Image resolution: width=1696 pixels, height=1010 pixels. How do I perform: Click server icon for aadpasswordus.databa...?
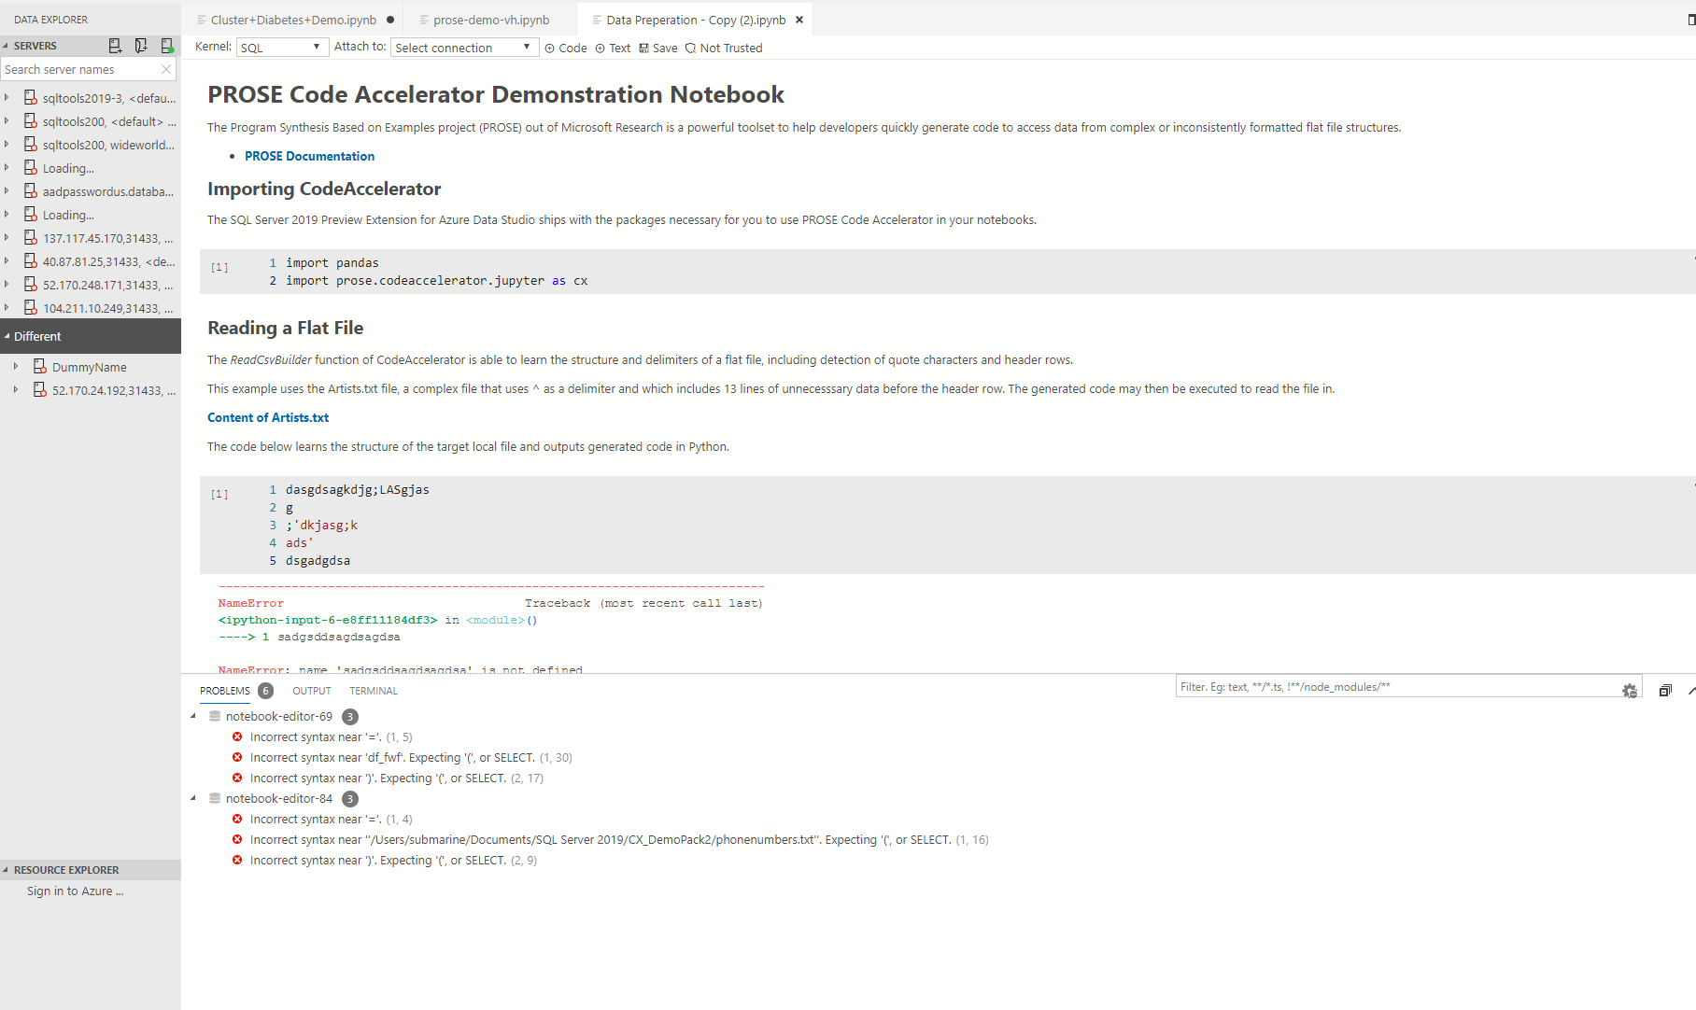(x=31, y=190)
